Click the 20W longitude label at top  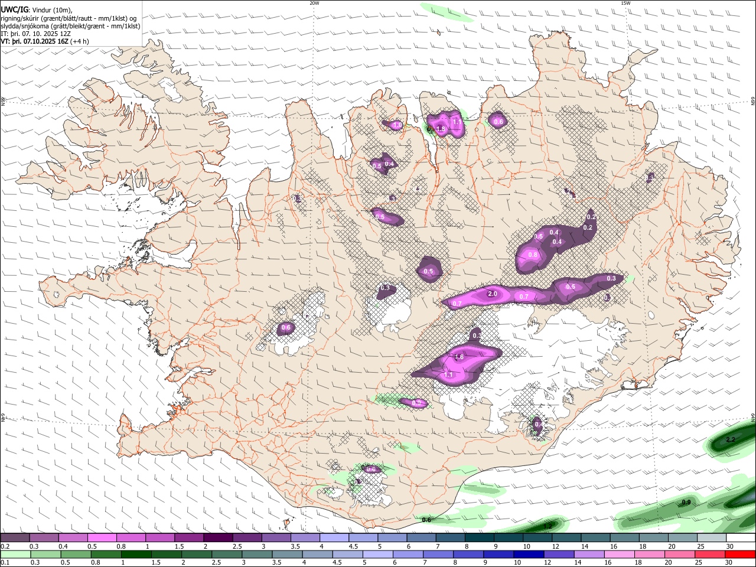(x=314, y=3)
